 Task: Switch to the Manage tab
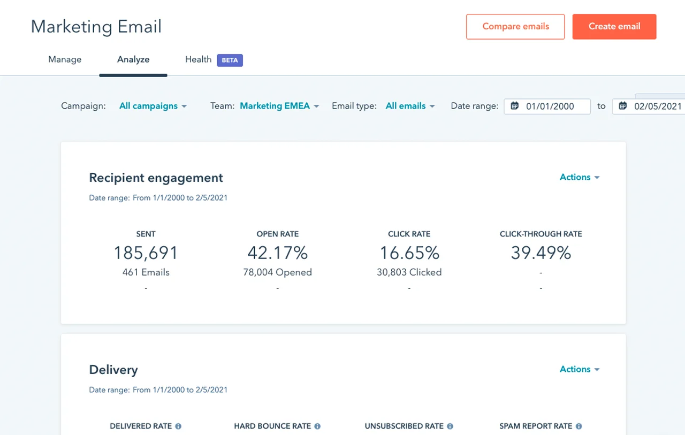[65, 59]
